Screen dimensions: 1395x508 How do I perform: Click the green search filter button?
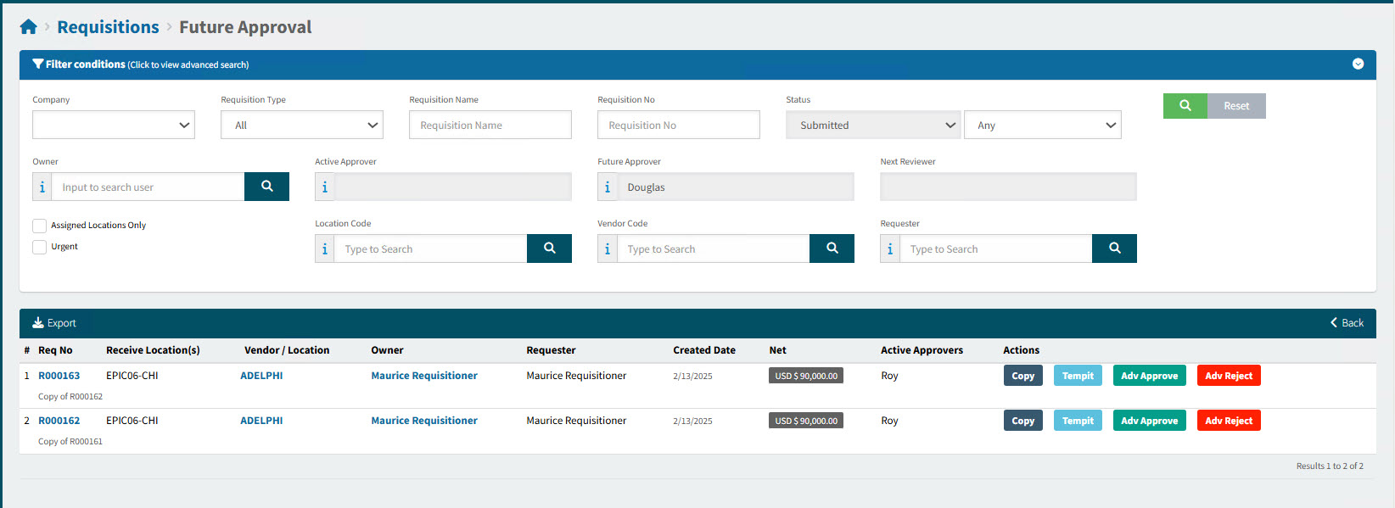point(1185,106)
